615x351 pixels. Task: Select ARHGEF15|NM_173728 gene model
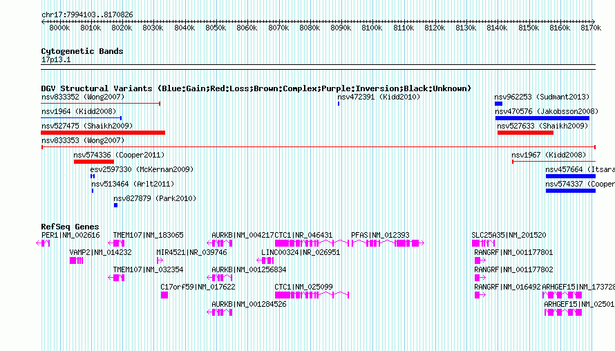click(x=562, y=295)
